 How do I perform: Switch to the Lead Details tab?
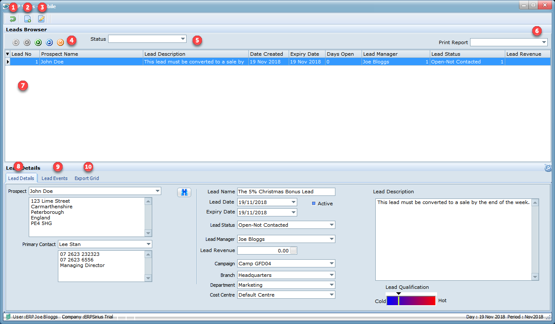click(21, 178)
